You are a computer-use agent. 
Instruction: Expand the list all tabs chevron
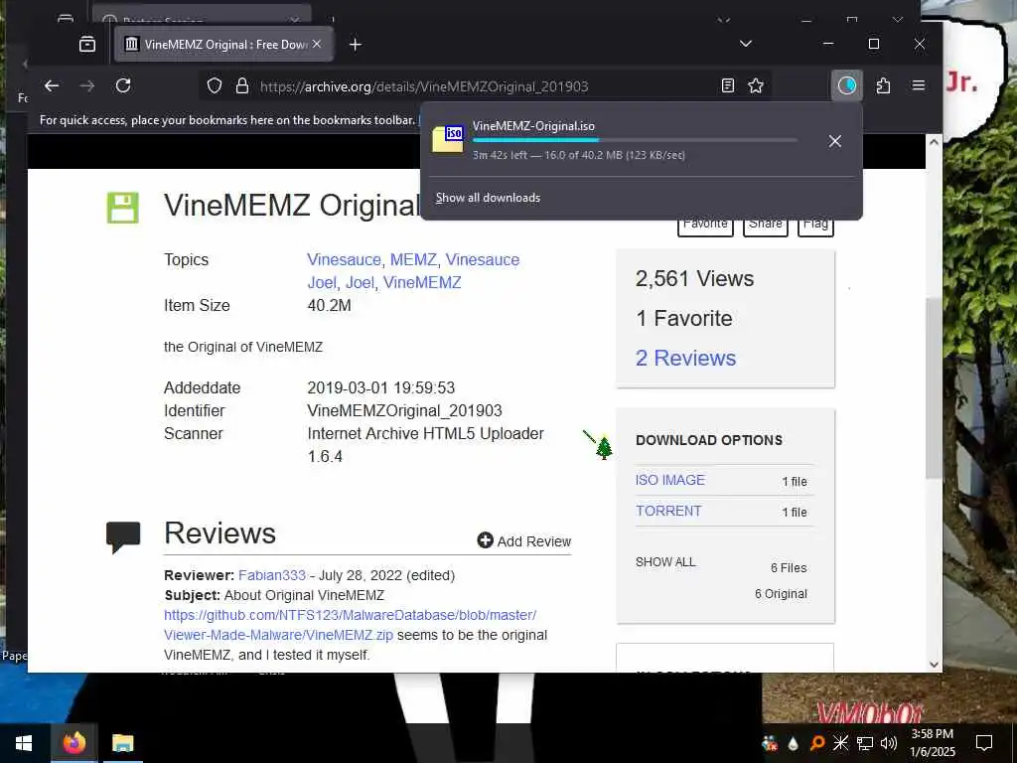coord(746,44)
